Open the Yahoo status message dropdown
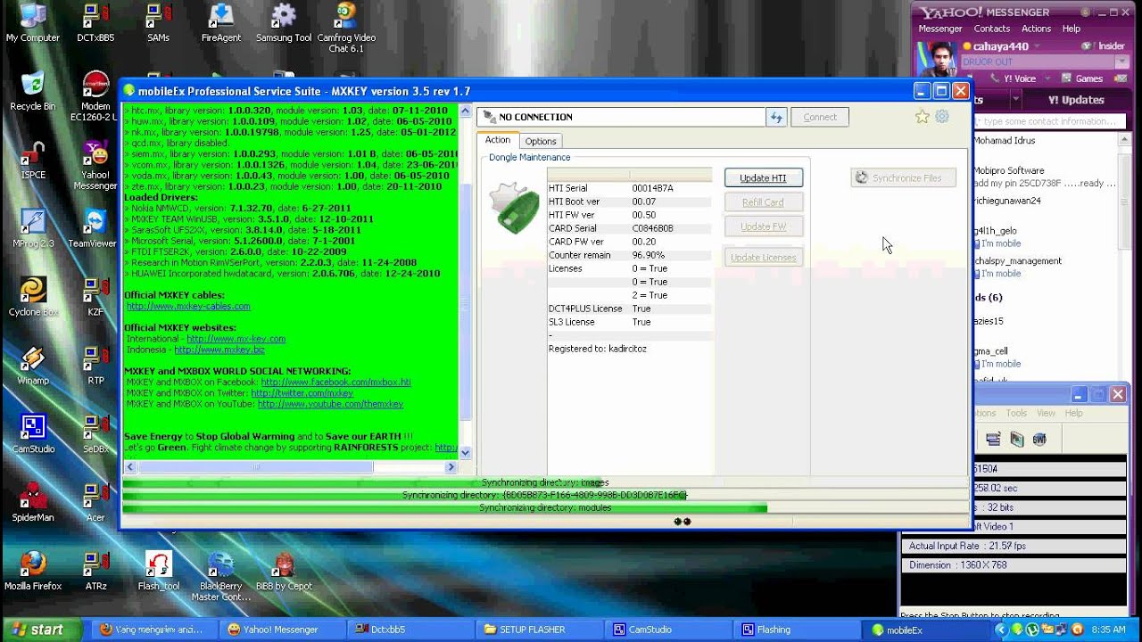This screenshot has width=1142, height=642. 1121,62
